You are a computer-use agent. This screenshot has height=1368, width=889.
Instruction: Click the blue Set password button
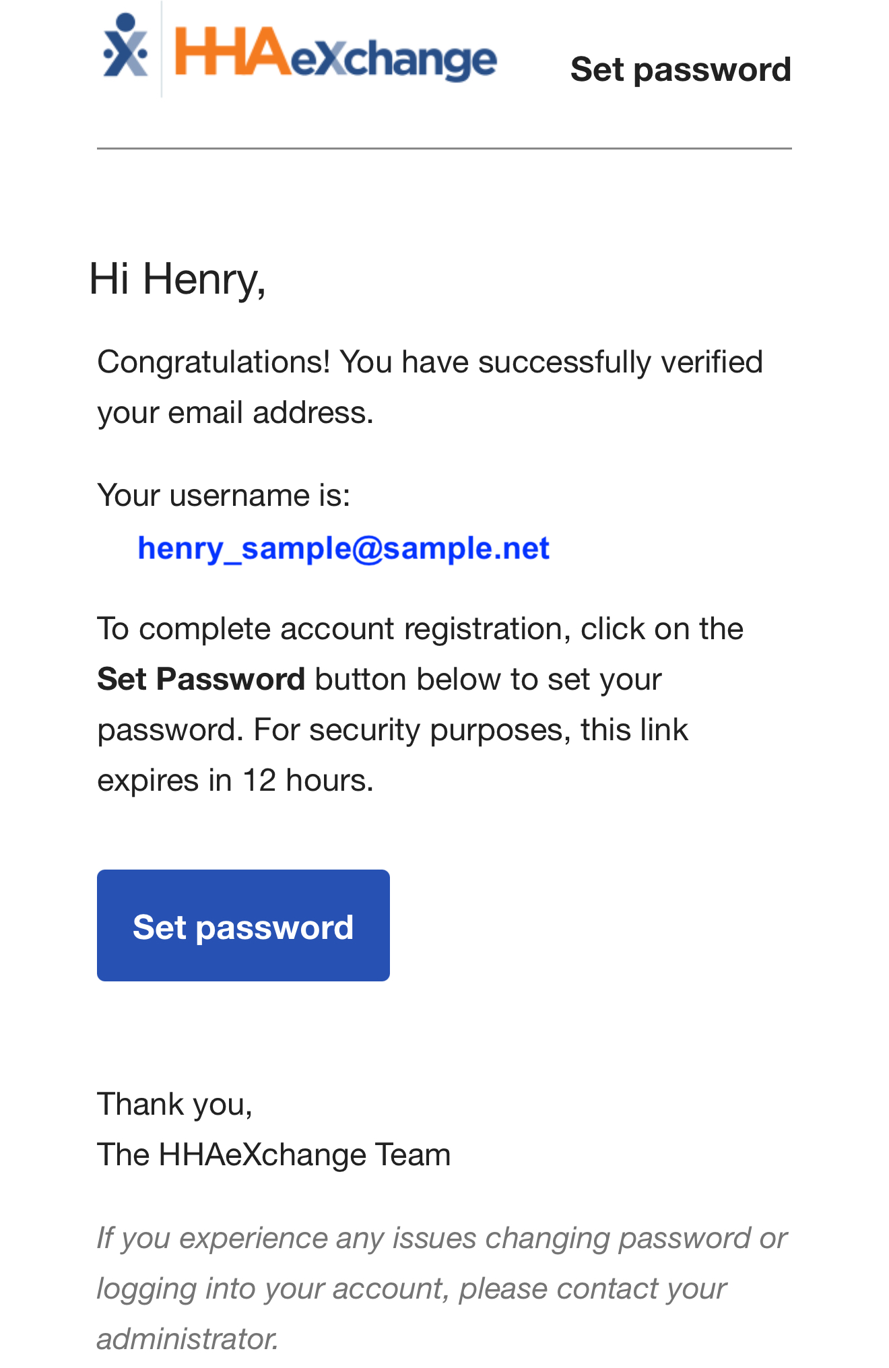pyautogui.click(x=243, y=925)
